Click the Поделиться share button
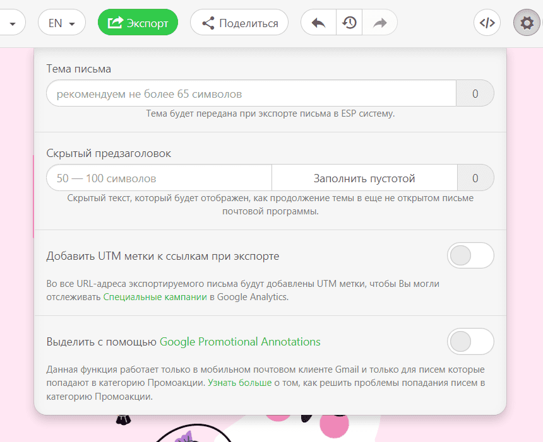 (239, 23)
